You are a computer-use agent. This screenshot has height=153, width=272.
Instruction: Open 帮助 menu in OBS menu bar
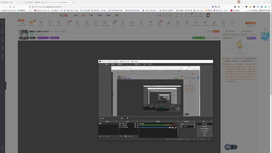point(151,64)
